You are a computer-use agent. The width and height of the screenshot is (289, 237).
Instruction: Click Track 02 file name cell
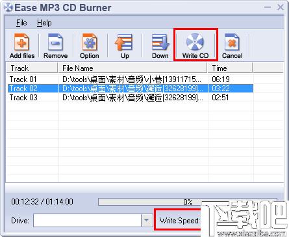tap(132, 89)
